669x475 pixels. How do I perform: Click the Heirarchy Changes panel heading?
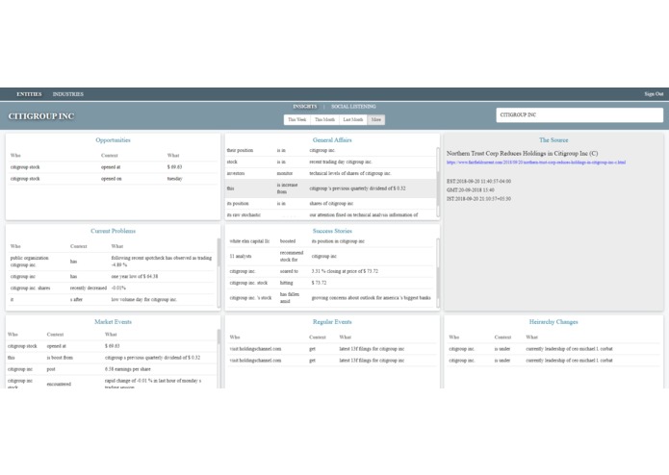click(x=553, y=322)
